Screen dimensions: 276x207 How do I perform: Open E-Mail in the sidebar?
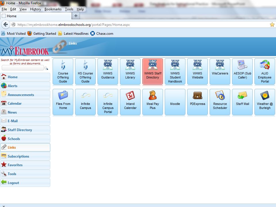click(x=25, y=121)
